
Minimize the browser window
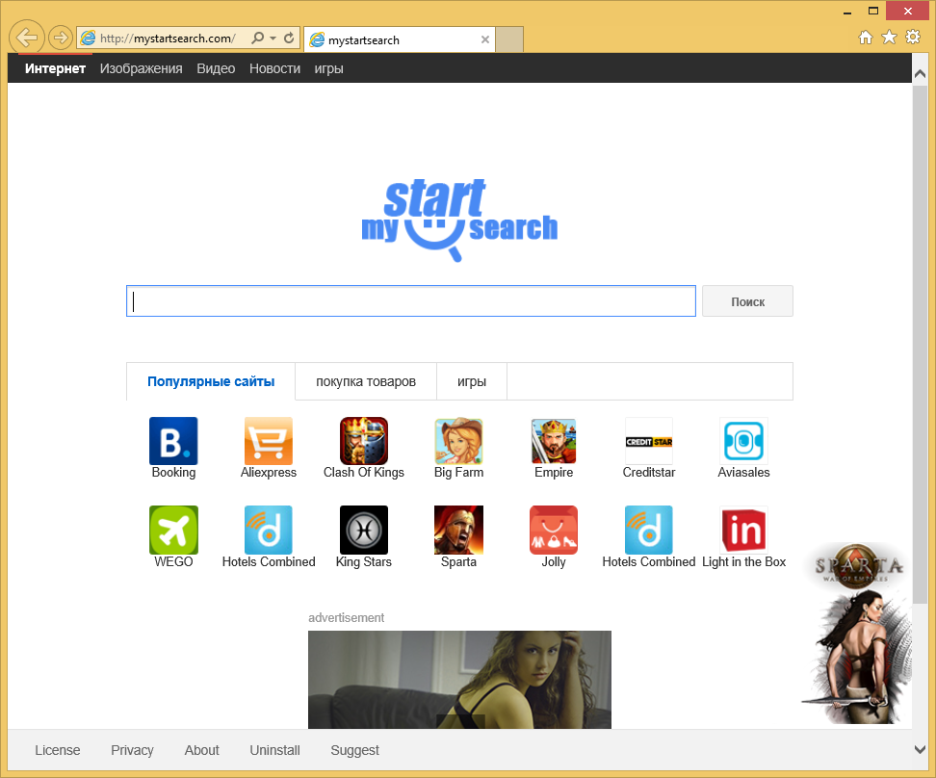[x=846, y=12]
